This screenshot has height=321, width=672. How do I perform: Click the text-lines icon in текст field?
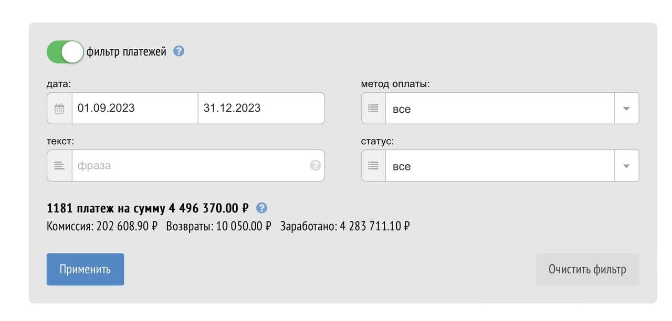coord(59,166)
